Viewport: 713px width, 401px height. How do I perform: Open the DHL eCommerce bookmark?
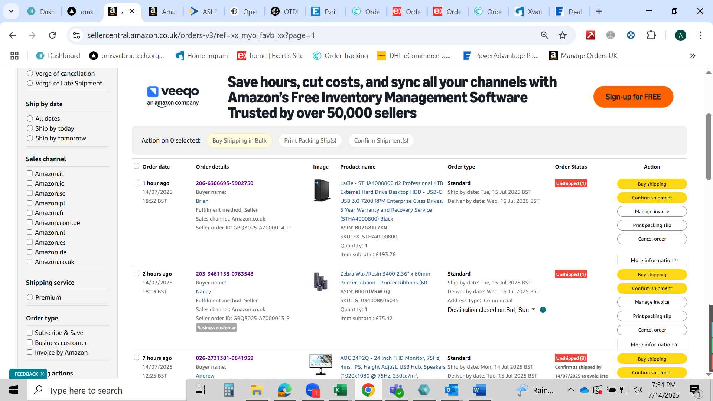[x=414, y=56]
